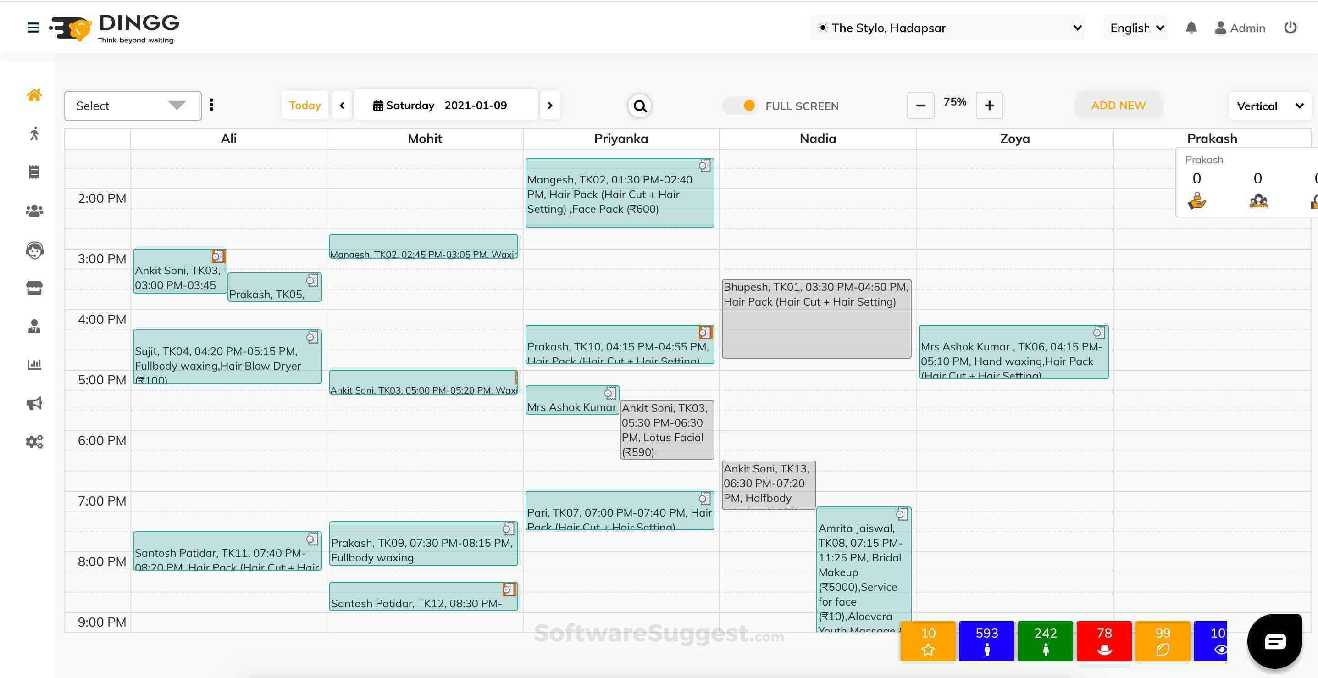Open the walk-in person sidebar icon
This screenshot has height=678, width=1318.
(x=34, y=133)
